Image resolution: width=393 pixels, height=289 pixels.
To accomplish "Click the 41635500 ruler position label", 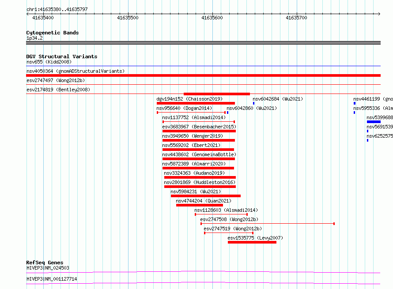I will point(128,18).
